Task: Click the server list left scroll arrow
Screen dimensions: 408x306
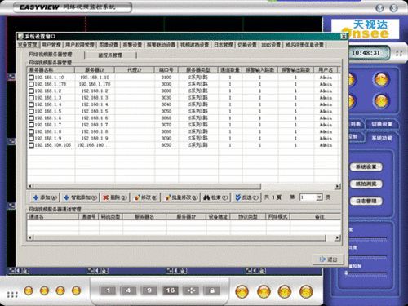Action: (30, 186)
